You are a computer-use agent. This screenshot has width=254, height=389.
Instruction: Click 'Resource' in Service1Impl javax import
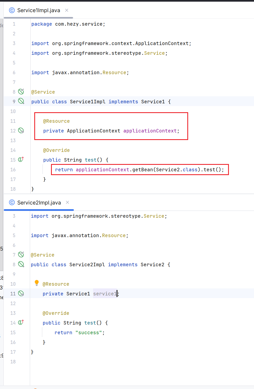click(114, 73)
